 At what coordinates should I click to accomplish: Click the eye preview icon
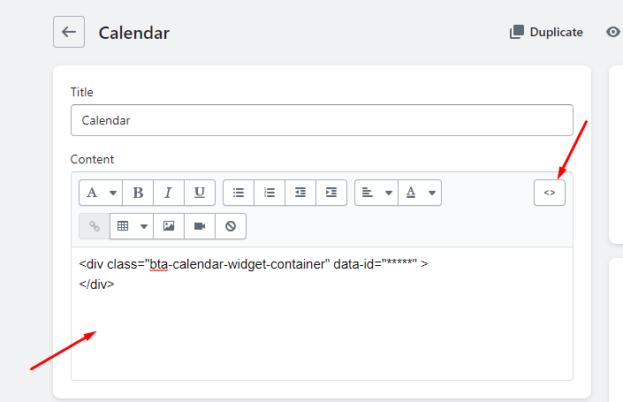click(613, 32)
